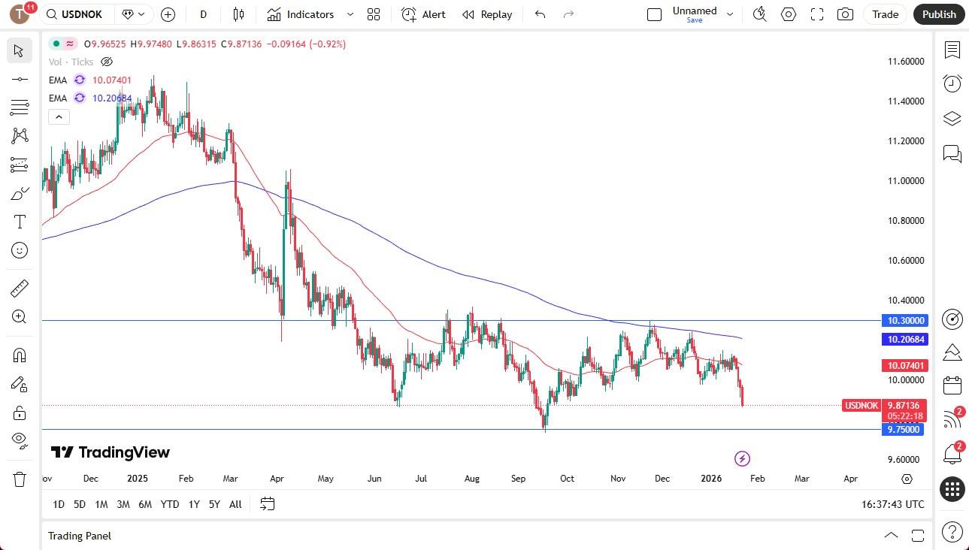Switch to YTD time range

[170, 504]
